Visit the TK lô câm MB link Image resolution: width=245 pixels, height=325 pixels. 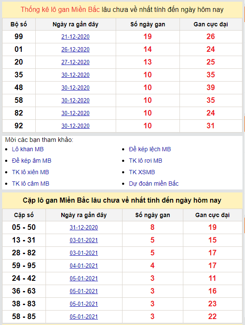31,184
